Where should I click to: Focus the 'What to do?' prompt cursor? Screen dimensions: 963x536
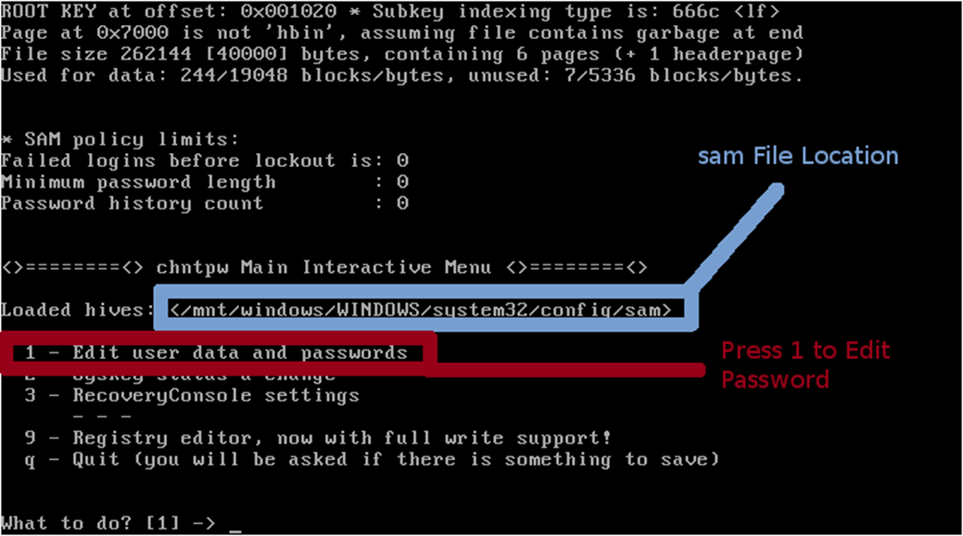[x=235, y=525]
